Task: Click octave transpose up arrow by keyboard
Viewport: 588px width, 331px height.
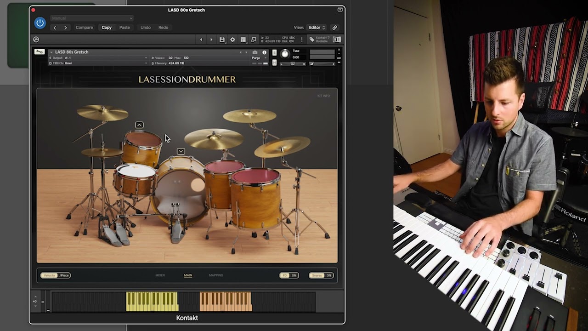Action: 35,297
